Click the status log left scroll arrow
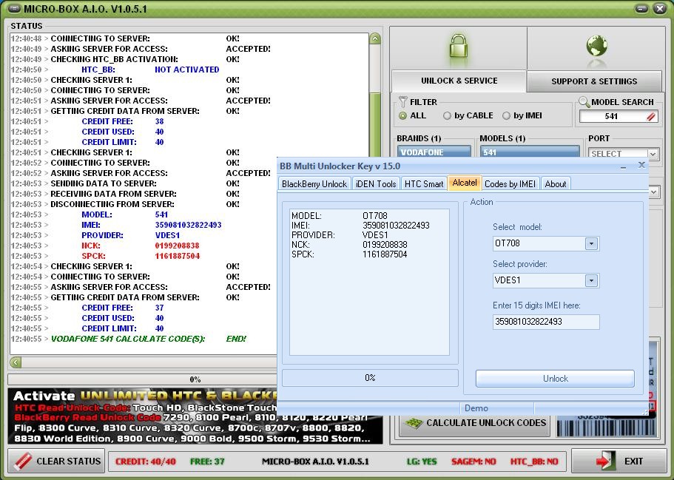Screen dimensions: 674x480 click(x=16, y=362)
